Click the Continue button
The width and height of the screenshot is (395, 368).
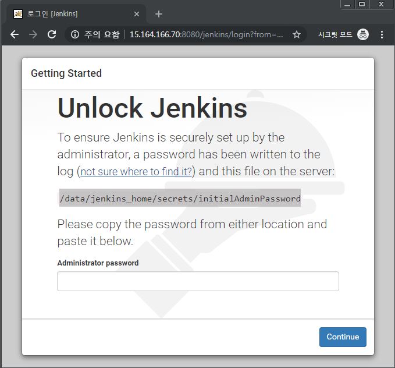tap(343, 337)
